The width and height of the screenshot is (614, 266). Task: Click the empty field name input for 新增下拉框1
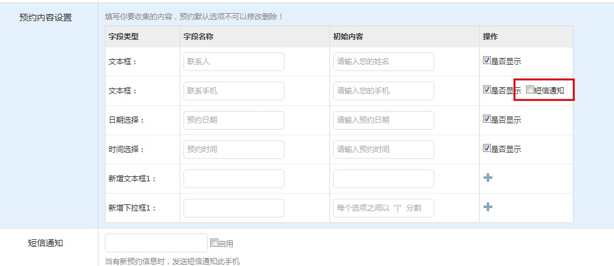(233, 208)
